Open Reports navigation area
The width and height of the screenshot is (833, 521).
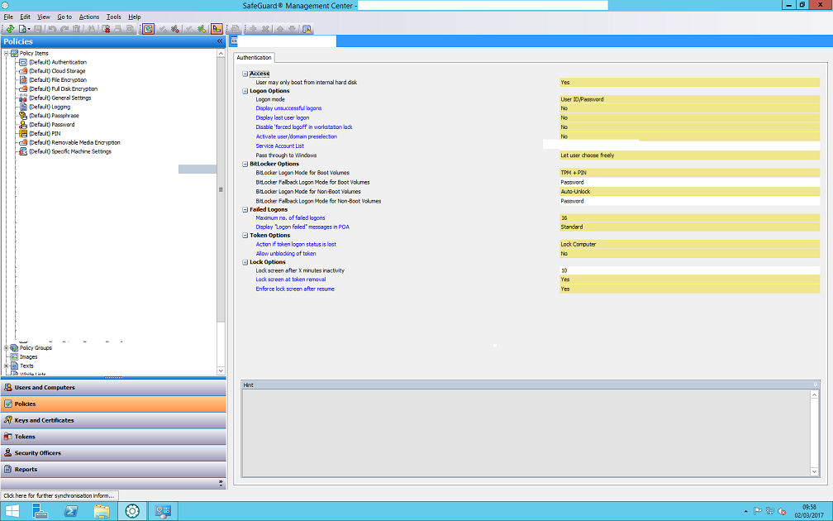[x=113, y=470]
